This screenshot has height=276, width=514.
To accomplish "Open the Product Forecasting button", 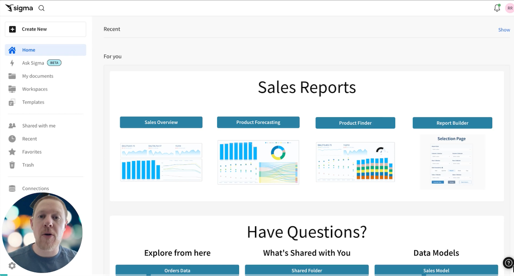I will coord(258,122).
